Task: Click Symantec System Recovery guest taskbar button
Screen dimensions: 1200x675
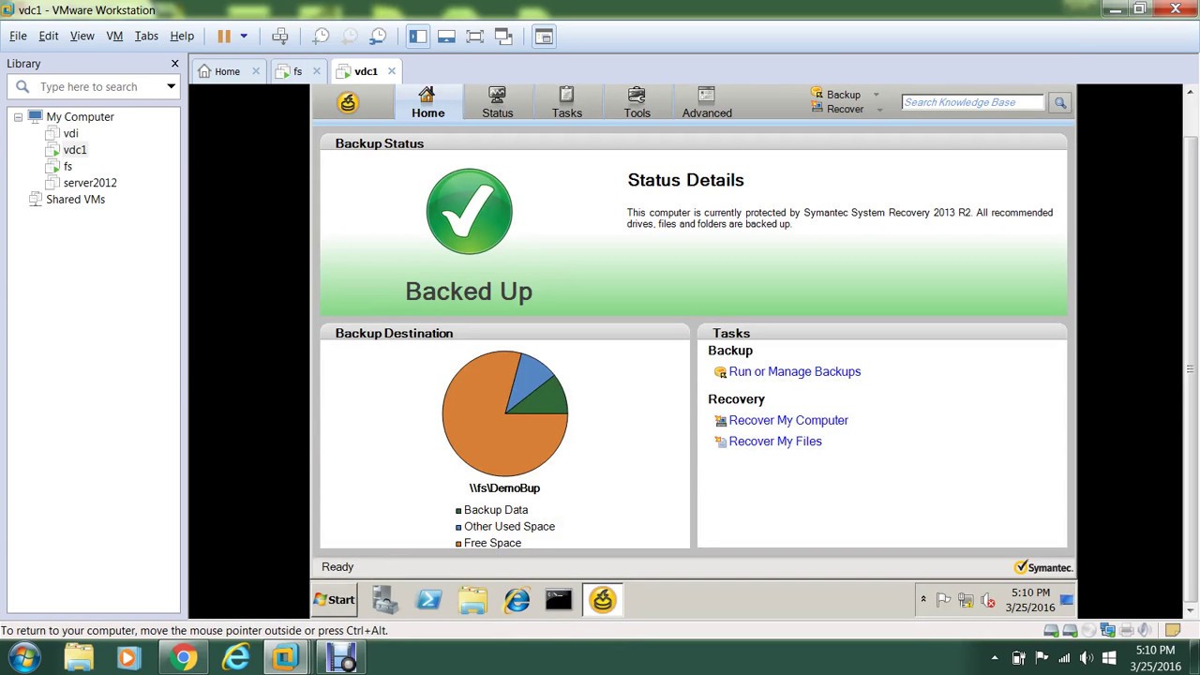Action: coord(603,600)
